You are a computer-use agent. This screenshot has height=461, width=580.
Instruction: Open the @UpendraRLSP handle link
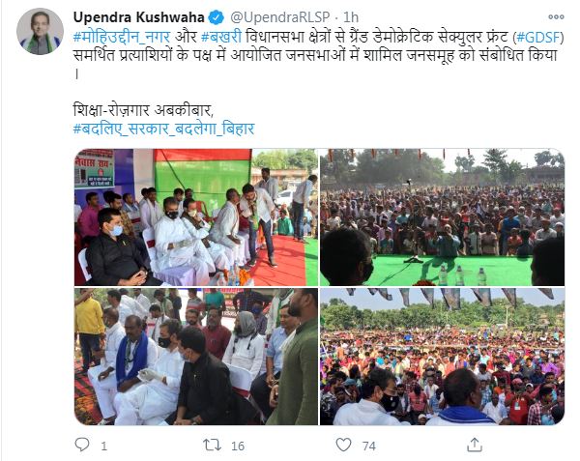click(x=280, y=17)
